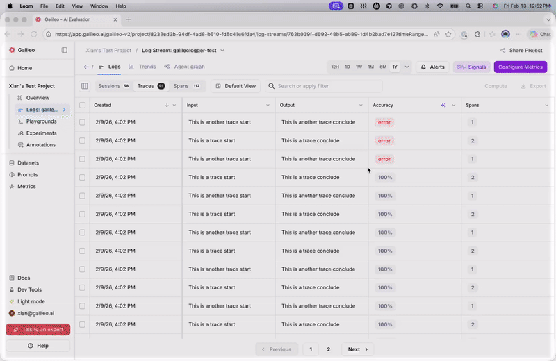556x361 pixels.
Task: Collapse the sidebar using the panel icon
Action: coord(65,50)
